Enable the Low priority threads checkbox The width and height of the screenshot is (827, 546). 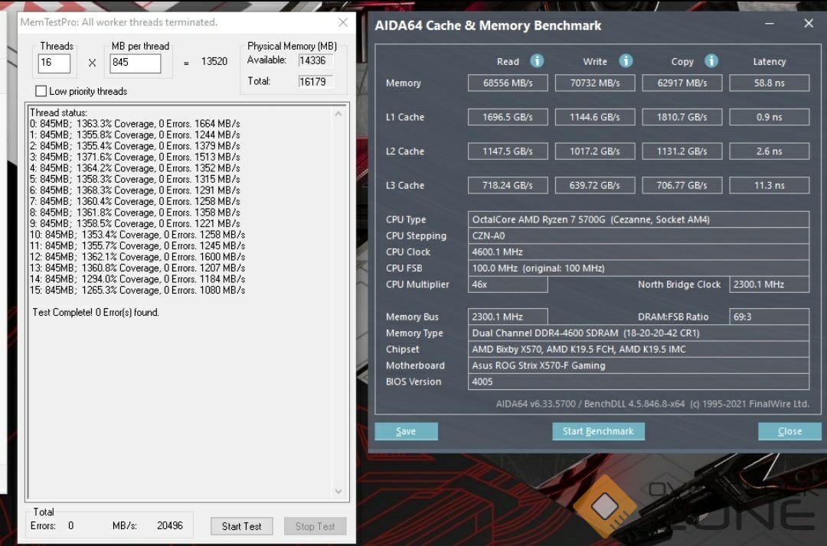(x=41, y=91)
